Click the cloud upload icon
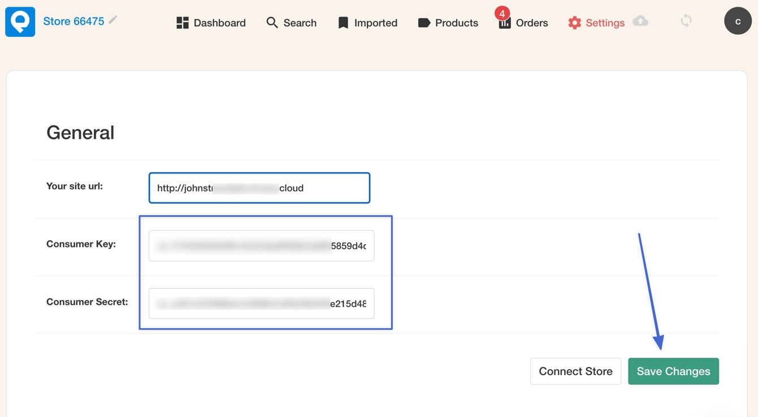This screenshot has height=417, width=758. pos(640,21)
